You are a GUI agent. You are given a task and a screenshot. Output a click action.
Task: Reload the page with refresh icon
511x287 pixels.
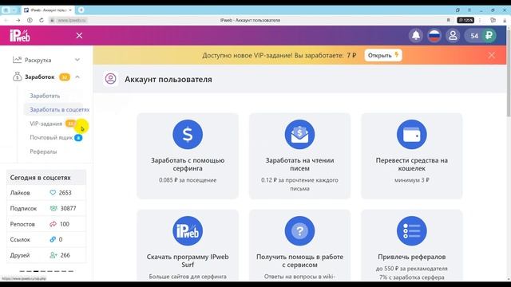pos(42,20)
